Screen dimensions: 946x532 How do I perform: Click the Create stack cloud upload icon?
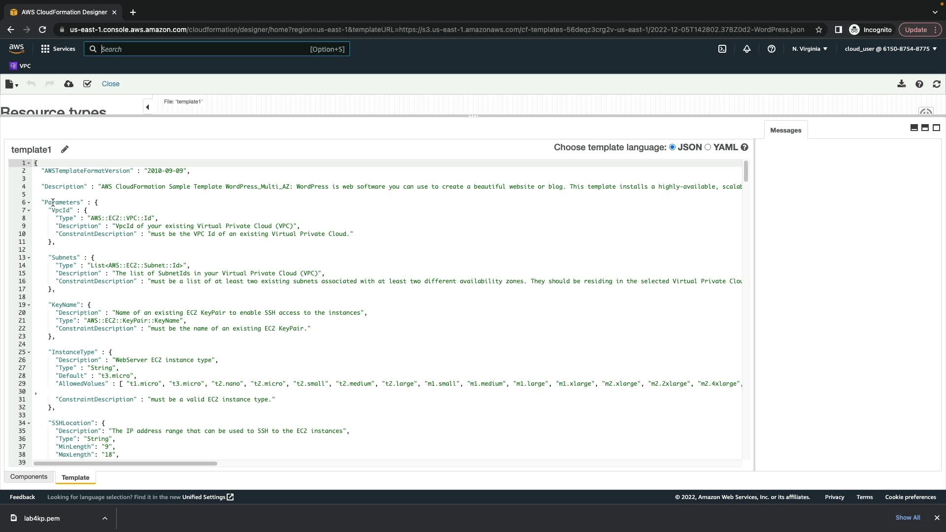(x=69, y=84)
